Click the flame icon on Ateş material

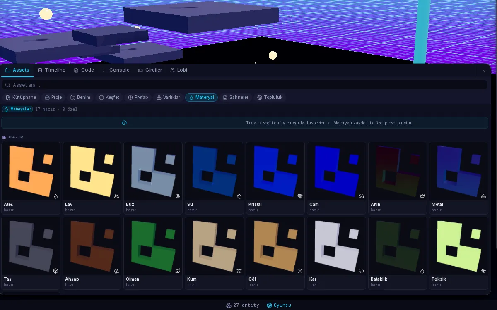click(55, 196)
